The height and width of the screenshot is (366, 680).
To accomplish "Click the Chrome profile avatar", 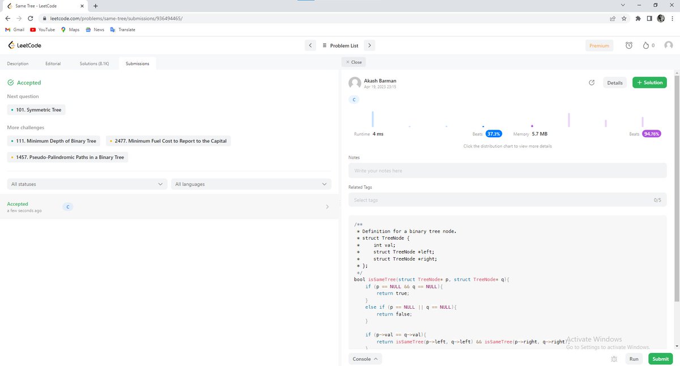I will 661,18.
